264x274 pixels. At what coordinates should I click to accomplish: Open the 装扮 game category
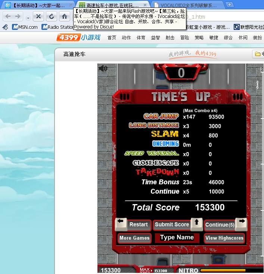point(257,38)
